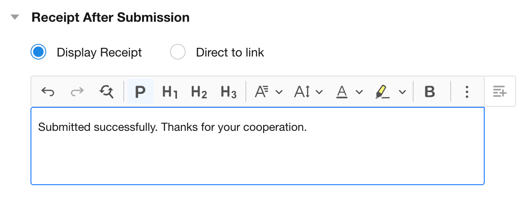The image size is (530, 206).
Task: Collapse the Receipt After Submission section
Action: [15, 17]
